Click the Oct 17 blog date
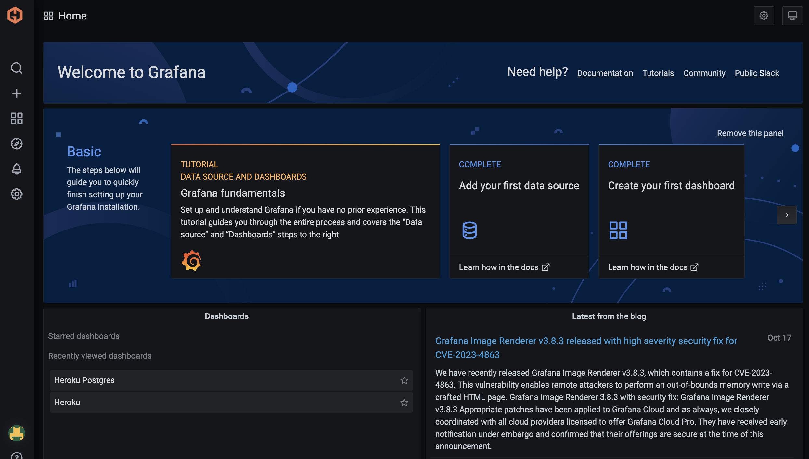Viewport: 809px width, 459px height. [x=779, y=338]
